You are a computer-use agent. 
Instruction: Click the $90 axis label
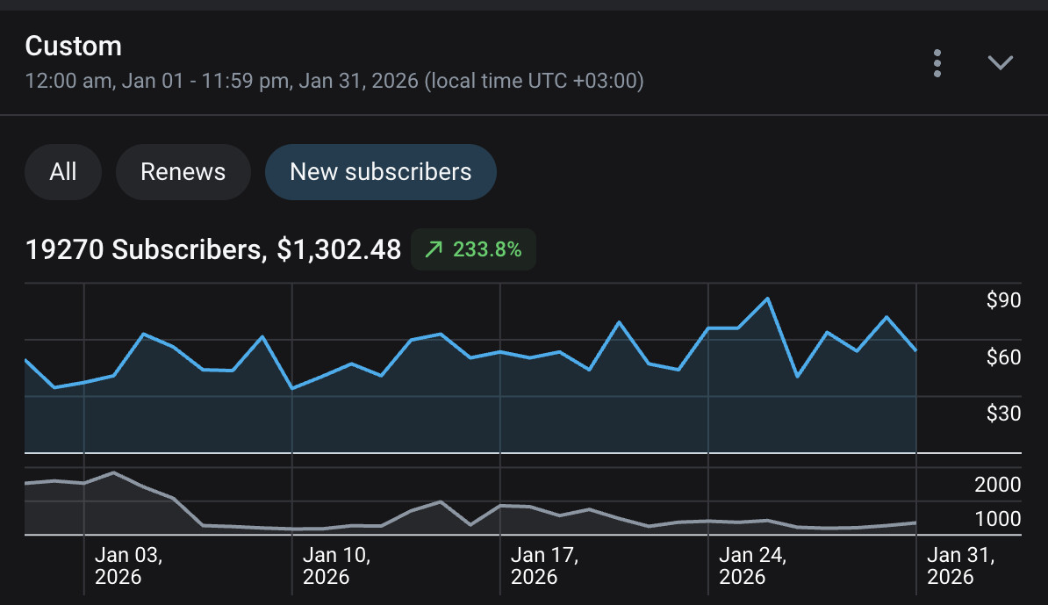[1003, 300]
